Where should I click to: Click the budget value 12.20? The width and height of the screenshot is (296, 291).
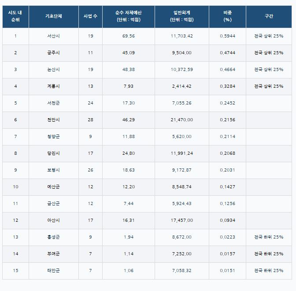(x=129, y=187)
